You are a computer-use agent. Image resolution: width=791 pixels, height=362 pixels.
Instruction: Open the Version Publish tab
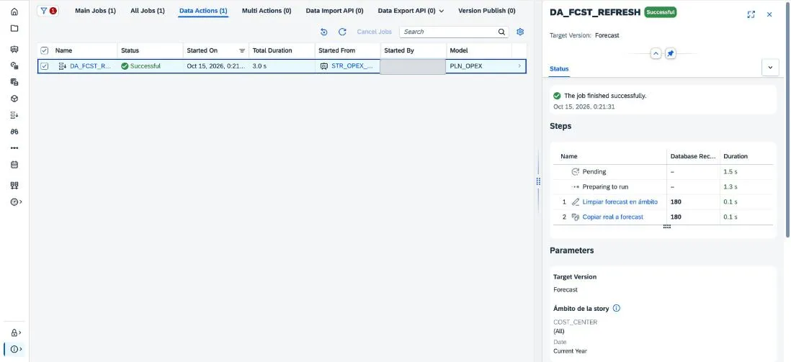[487, 11]
